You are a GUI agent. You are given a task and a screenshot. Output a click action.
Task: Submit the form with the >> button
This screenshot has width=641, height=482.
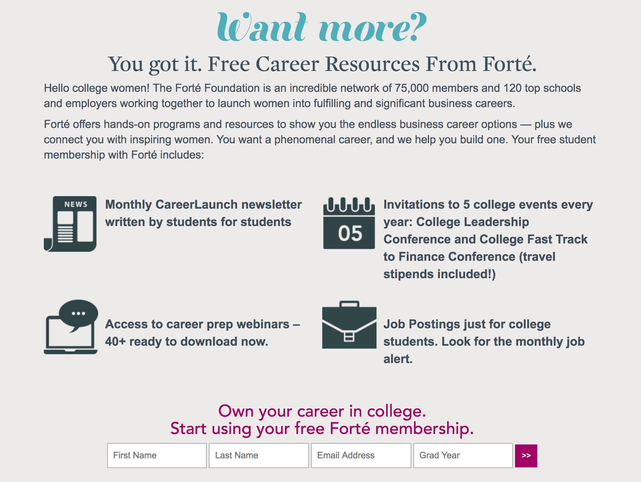coord(526,456)
